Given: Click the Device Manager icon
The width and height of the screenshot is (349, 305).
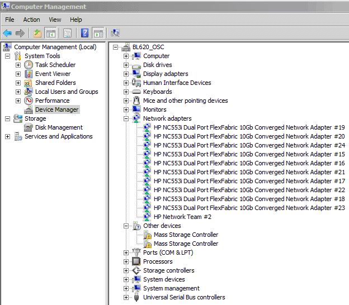Looking at the screenshot, I should tap(29, 109).
